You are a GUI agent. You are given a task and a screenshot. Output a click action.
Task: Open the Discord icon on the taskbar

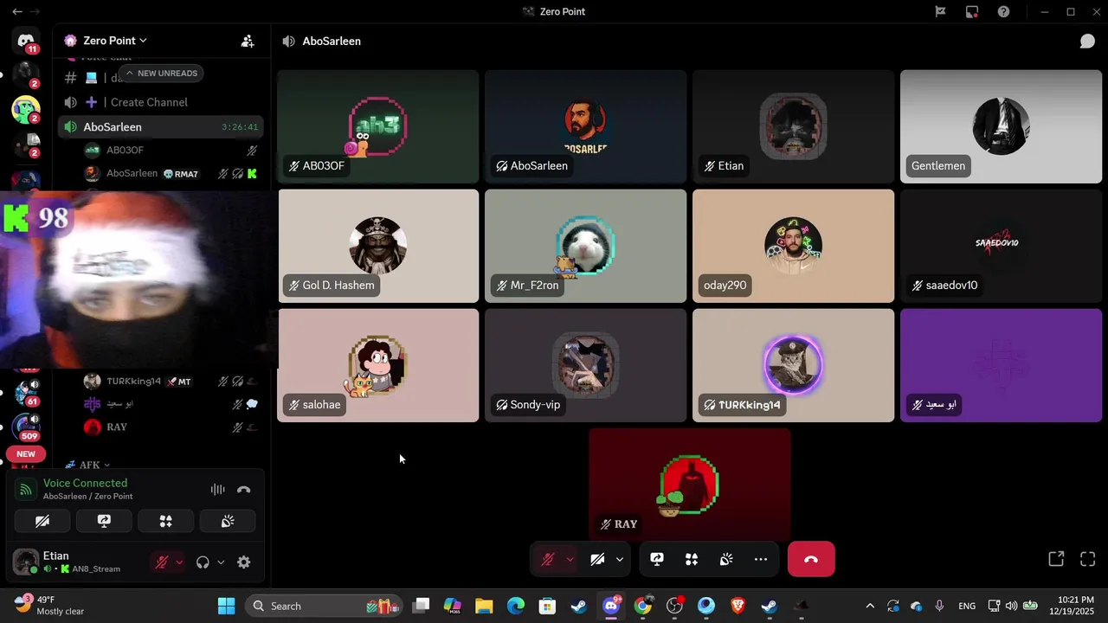[x=612, y=606]
